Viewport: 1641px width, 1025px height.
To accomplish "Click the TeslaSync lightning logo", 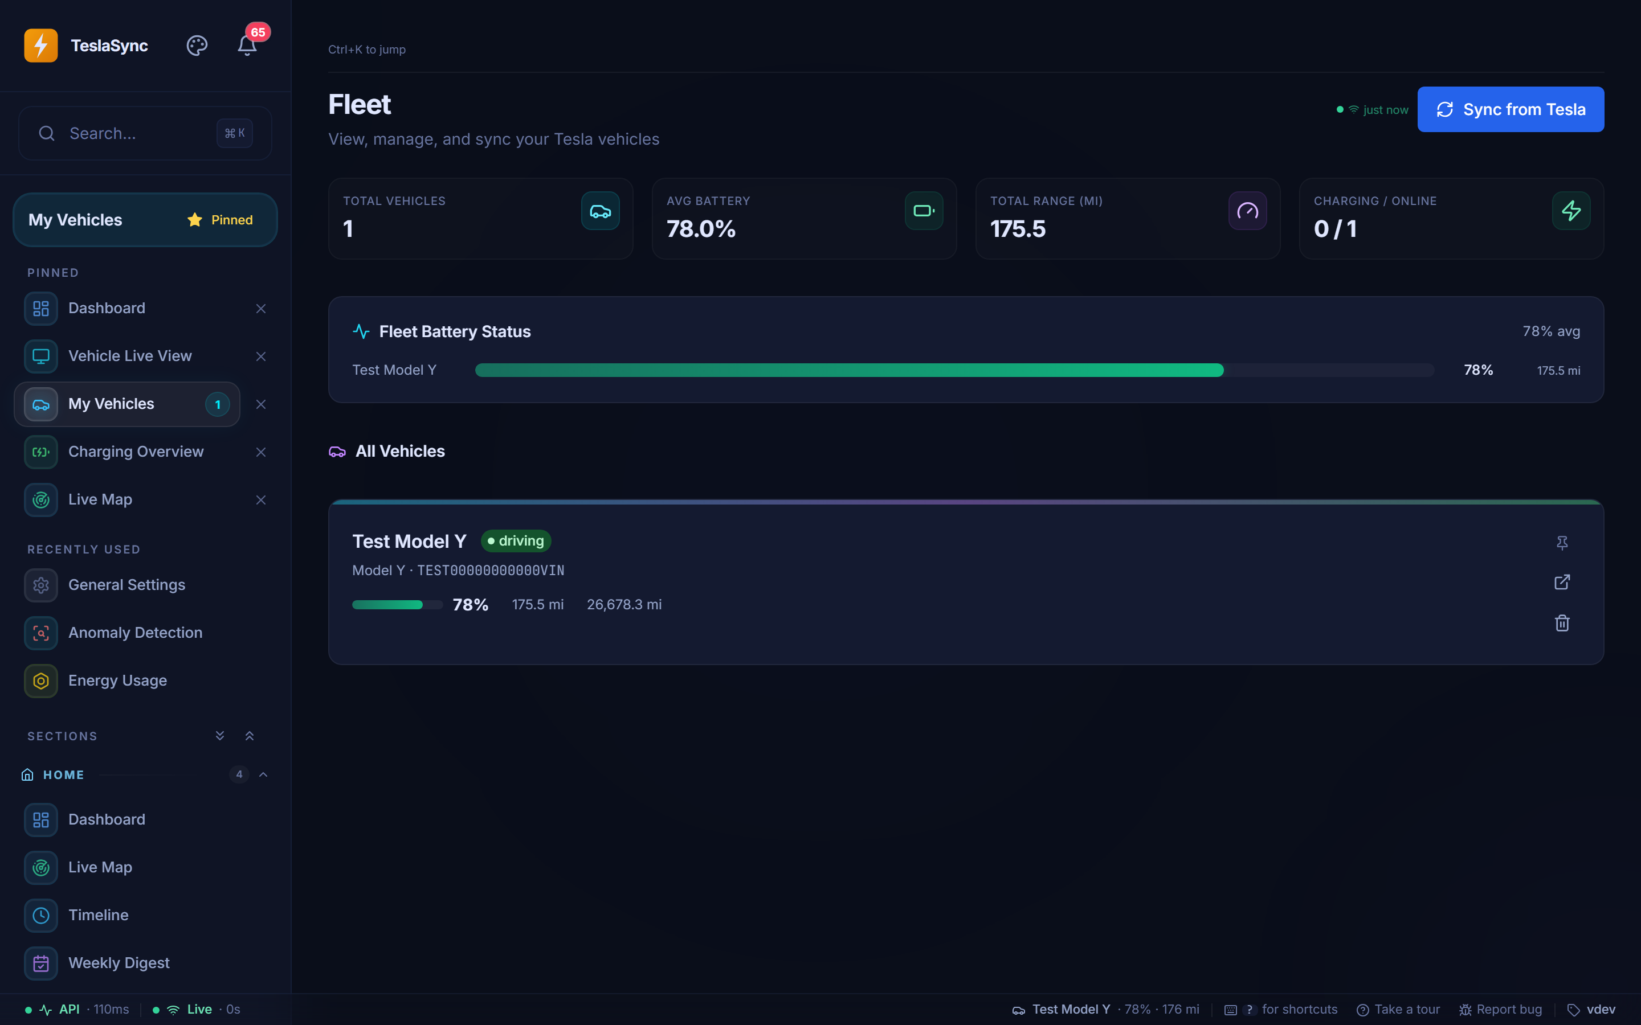I will [40, 46].
